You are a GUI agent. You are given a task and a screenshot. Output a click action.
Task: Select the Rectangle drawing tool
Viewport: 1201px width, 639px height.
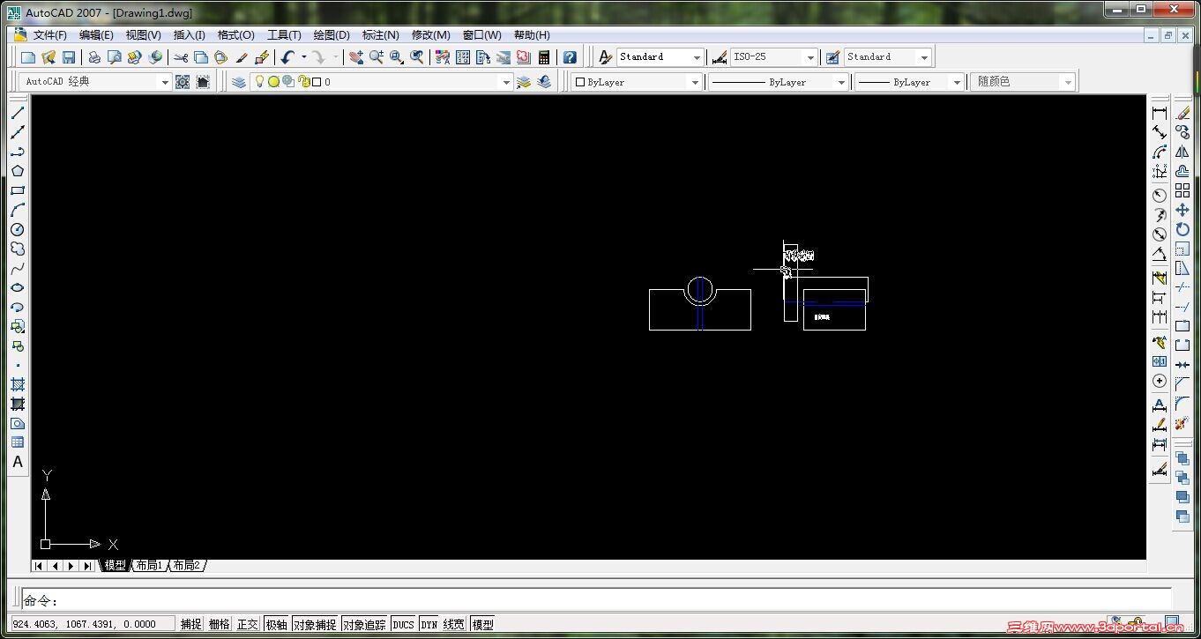[x=18, y=190]
